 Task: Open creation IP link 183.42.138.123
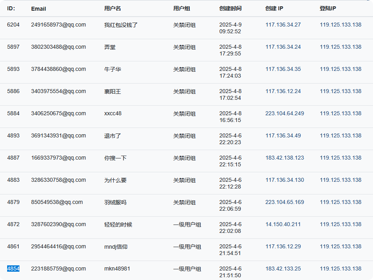(285, 158)
